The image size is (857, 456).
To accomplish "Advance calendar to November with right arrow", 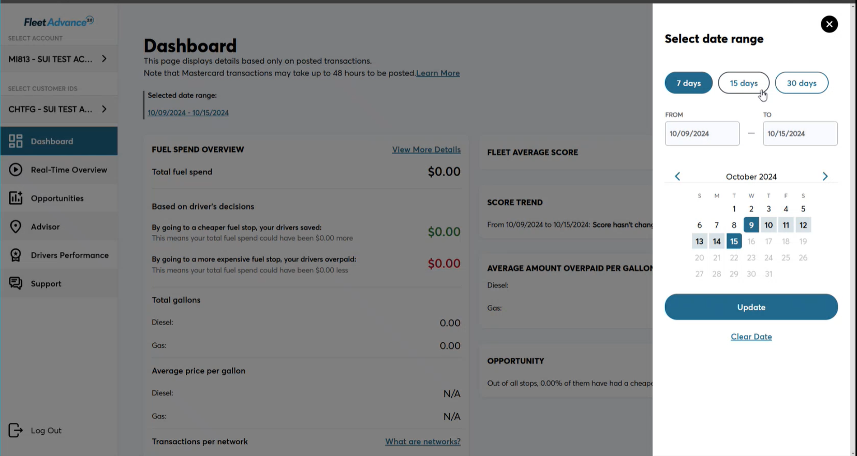I will pos(825,176).
